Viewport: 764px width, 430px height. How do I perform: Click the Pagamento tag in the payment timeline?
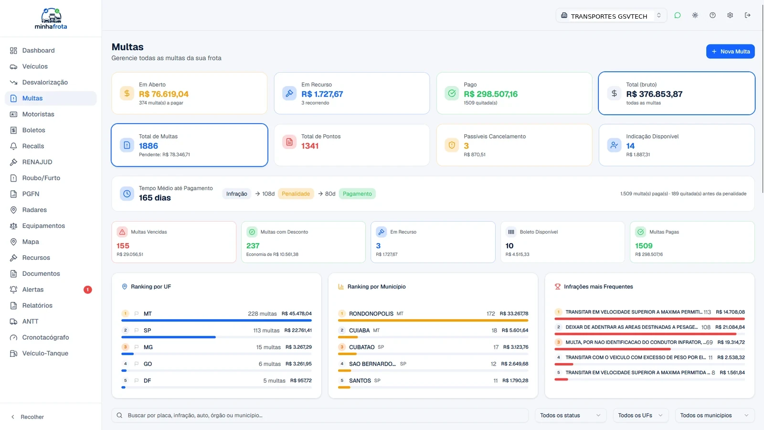click(x=357, y=193)
